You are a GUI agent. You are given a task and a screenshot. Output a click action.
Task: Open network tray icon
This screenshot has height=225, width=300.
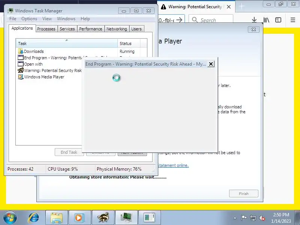coord(253,218)
